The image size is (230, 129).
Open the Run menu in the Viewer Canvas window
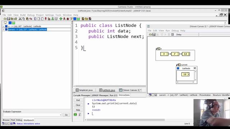pyautogui.click(x=167, y=30)
